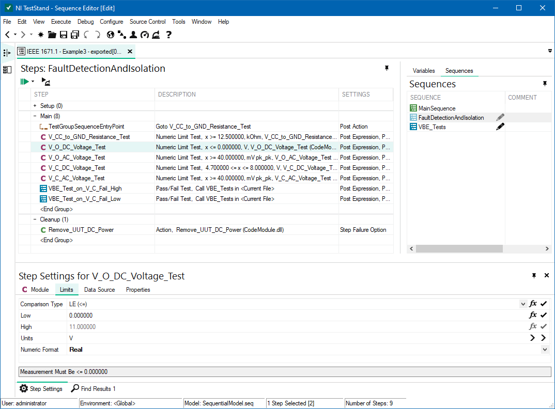This screenshot has width=555, height=409.
Task: Click the SETTINGS column header
Action: point(366,95)
